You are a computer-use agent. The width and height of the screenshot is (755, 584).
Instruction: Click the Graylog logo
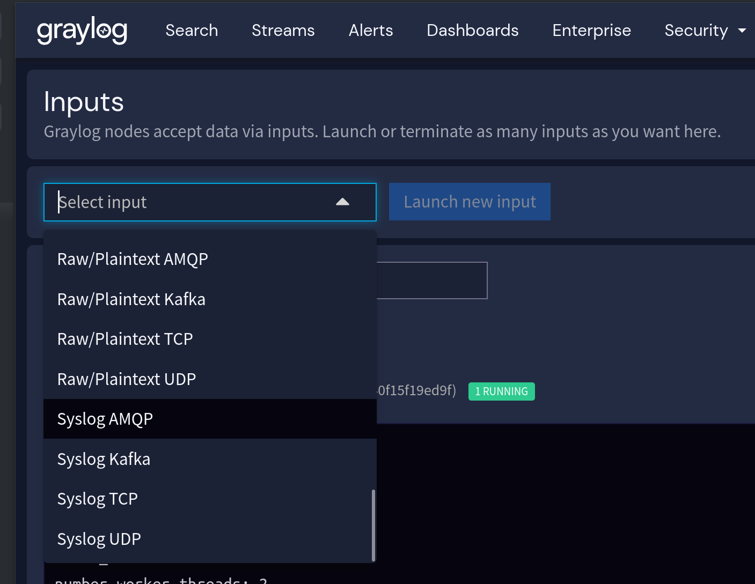point(82,30)
